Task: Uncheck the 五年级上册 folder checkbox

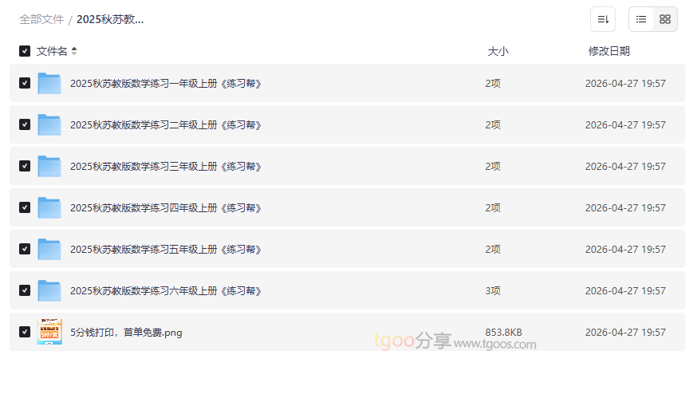Action: 25,249
